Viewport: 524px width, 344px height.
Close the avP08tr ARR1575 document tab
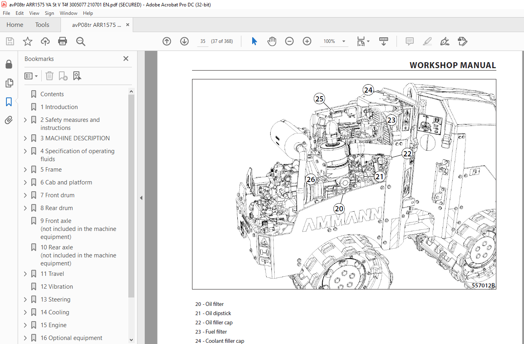click(128, 25)
